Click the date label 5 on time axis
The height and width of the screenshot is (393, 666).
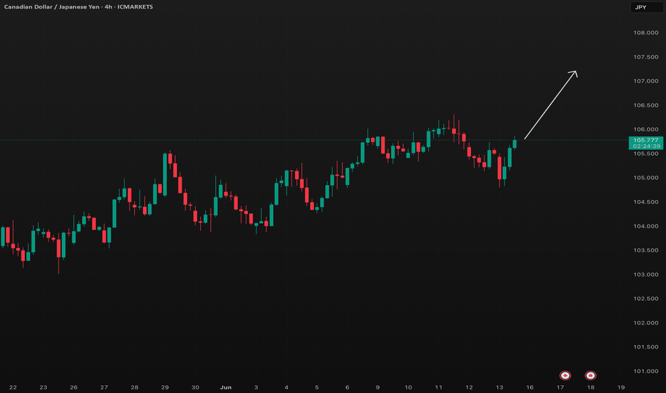[317, 387]
